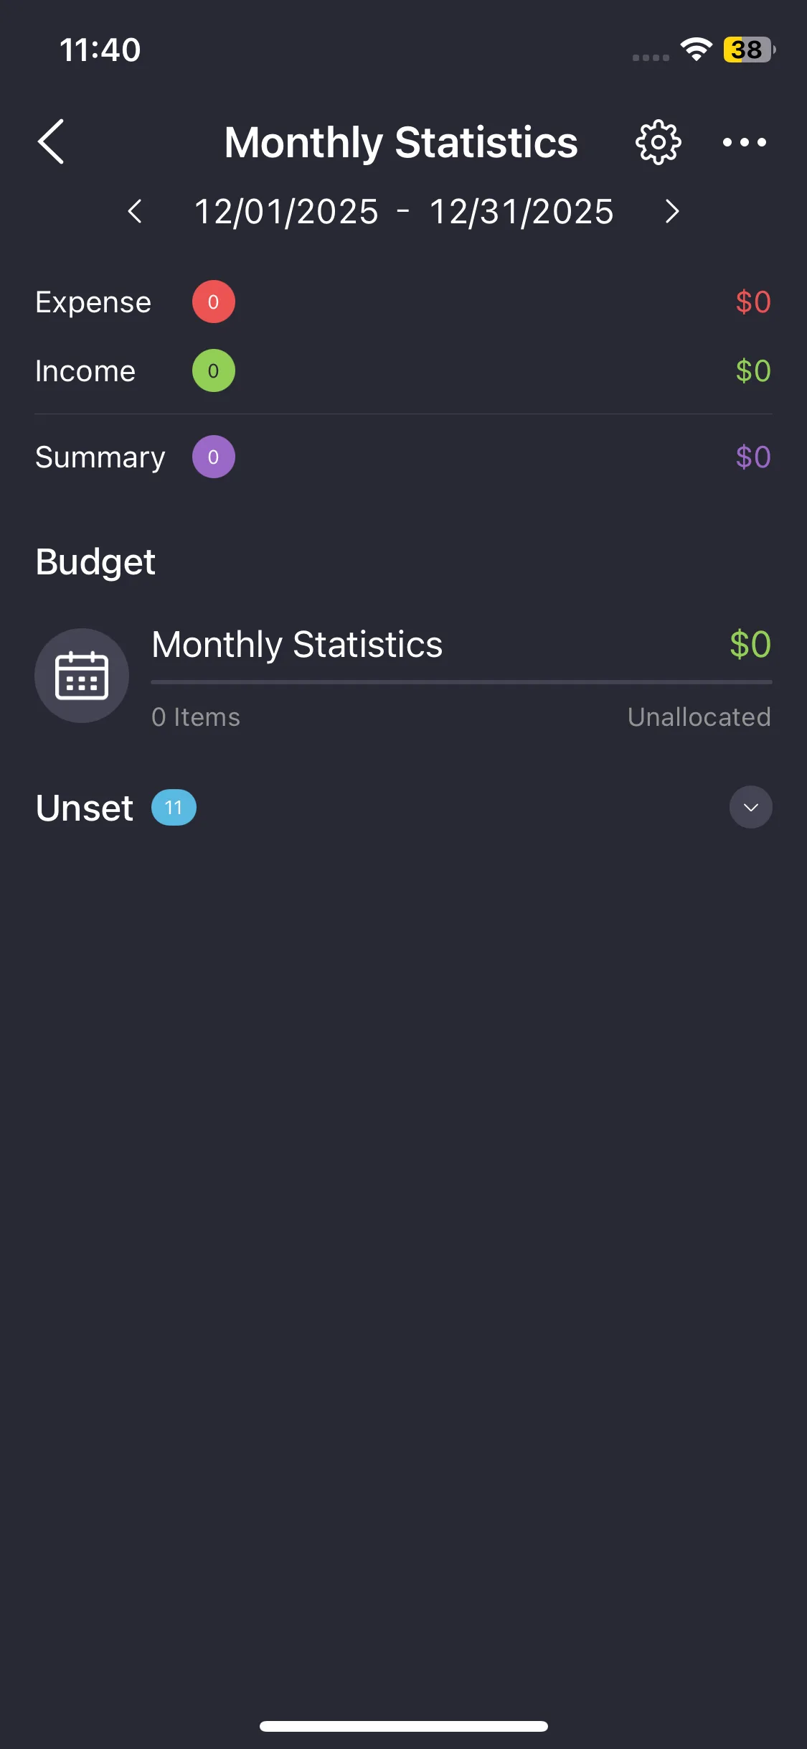The width and height of the screenshot is (807, 1749).
Task: Tap the calendar budget icon
Action: (x=82, y=676)
